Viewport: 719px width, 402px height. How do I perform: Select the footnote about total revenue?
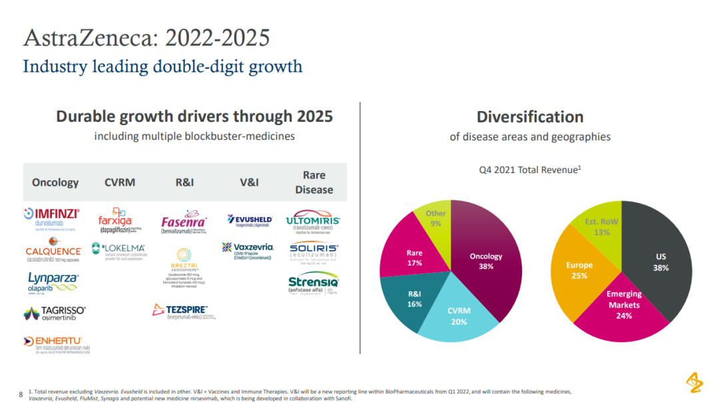pos(300,395)
